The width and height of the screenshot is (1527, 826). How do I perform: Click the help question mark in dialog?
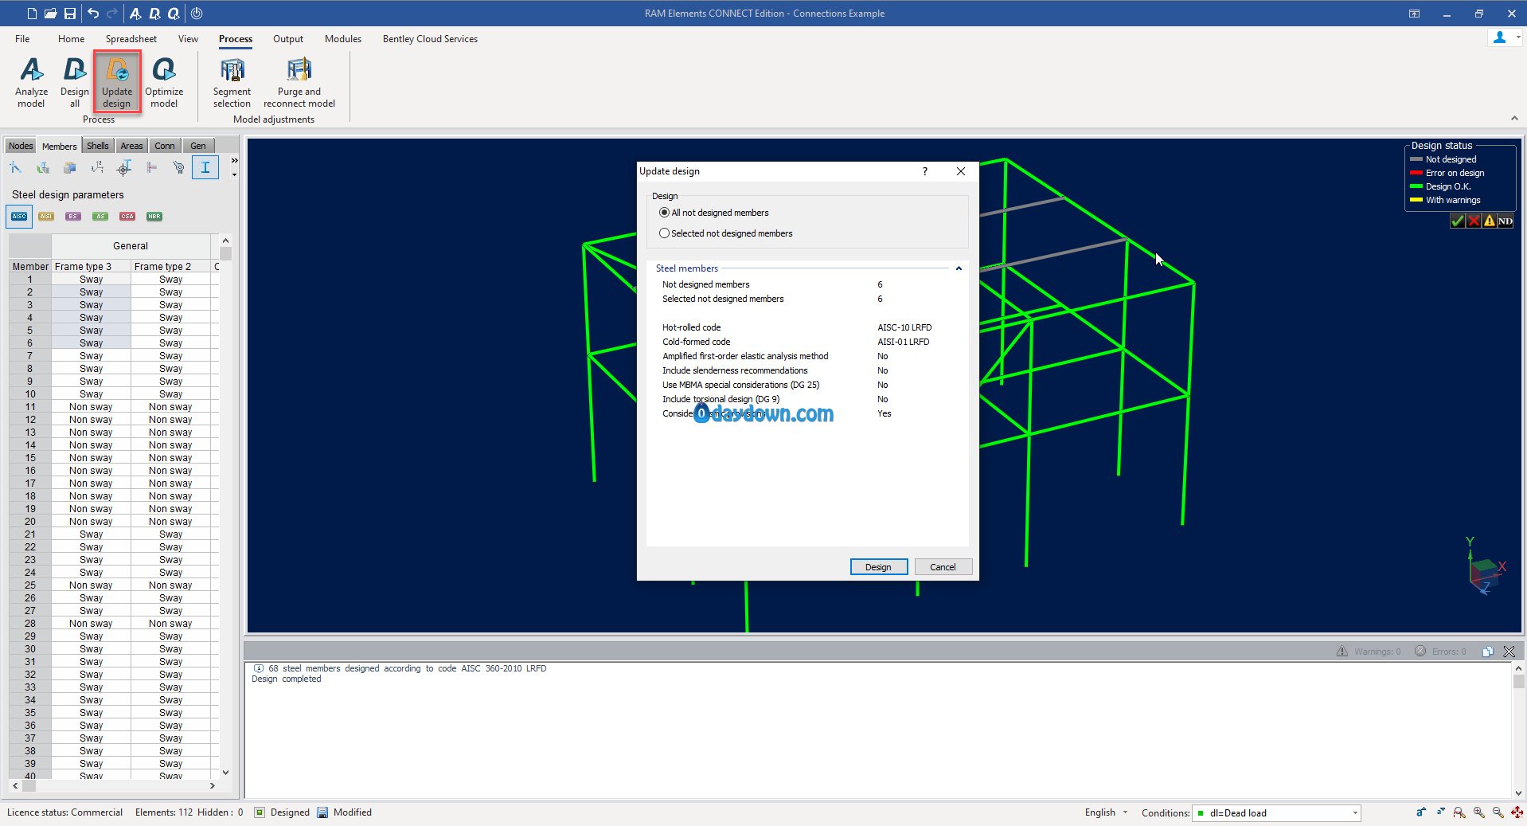(924, 171)
